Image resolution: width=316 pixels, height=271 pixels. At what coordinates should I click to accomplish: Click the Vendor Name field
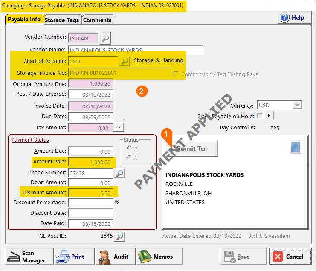(136, 50)
